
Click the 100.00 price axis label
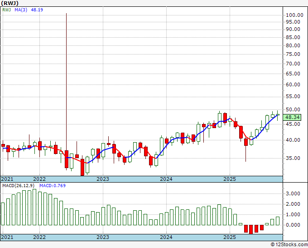(x=294, y=15)
